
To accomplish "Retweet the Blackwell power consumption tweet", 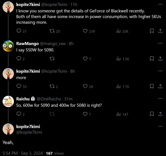I will 52,31.
